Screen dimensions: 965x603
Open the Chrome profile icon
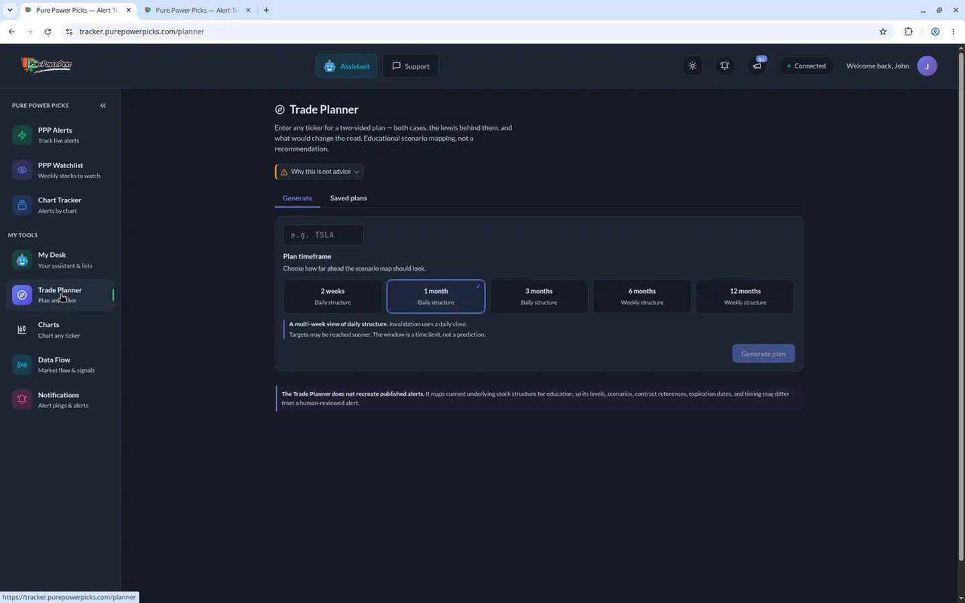[935, 31]
